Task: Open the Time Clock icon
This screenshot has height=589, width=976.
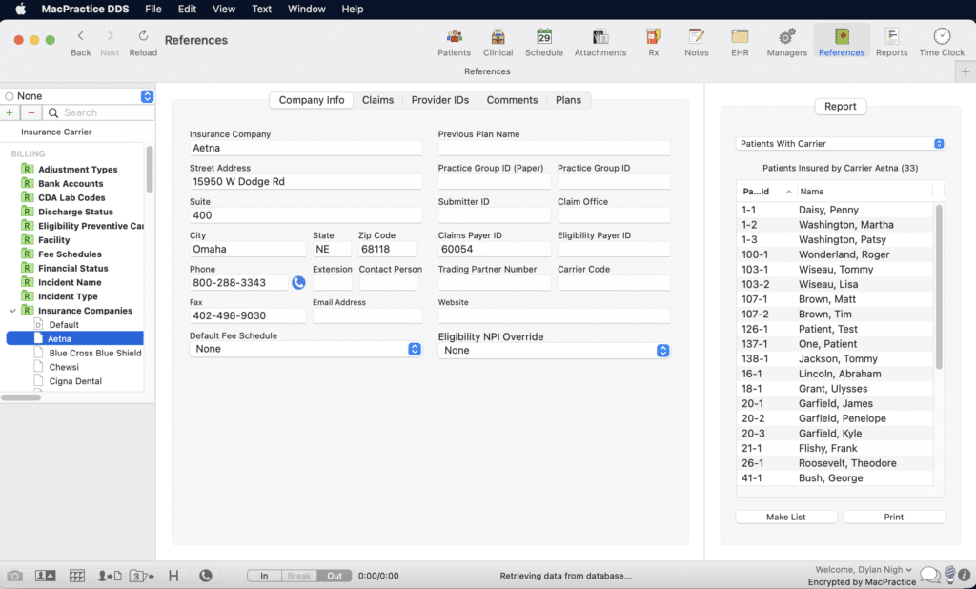Action: coord(942,42)
